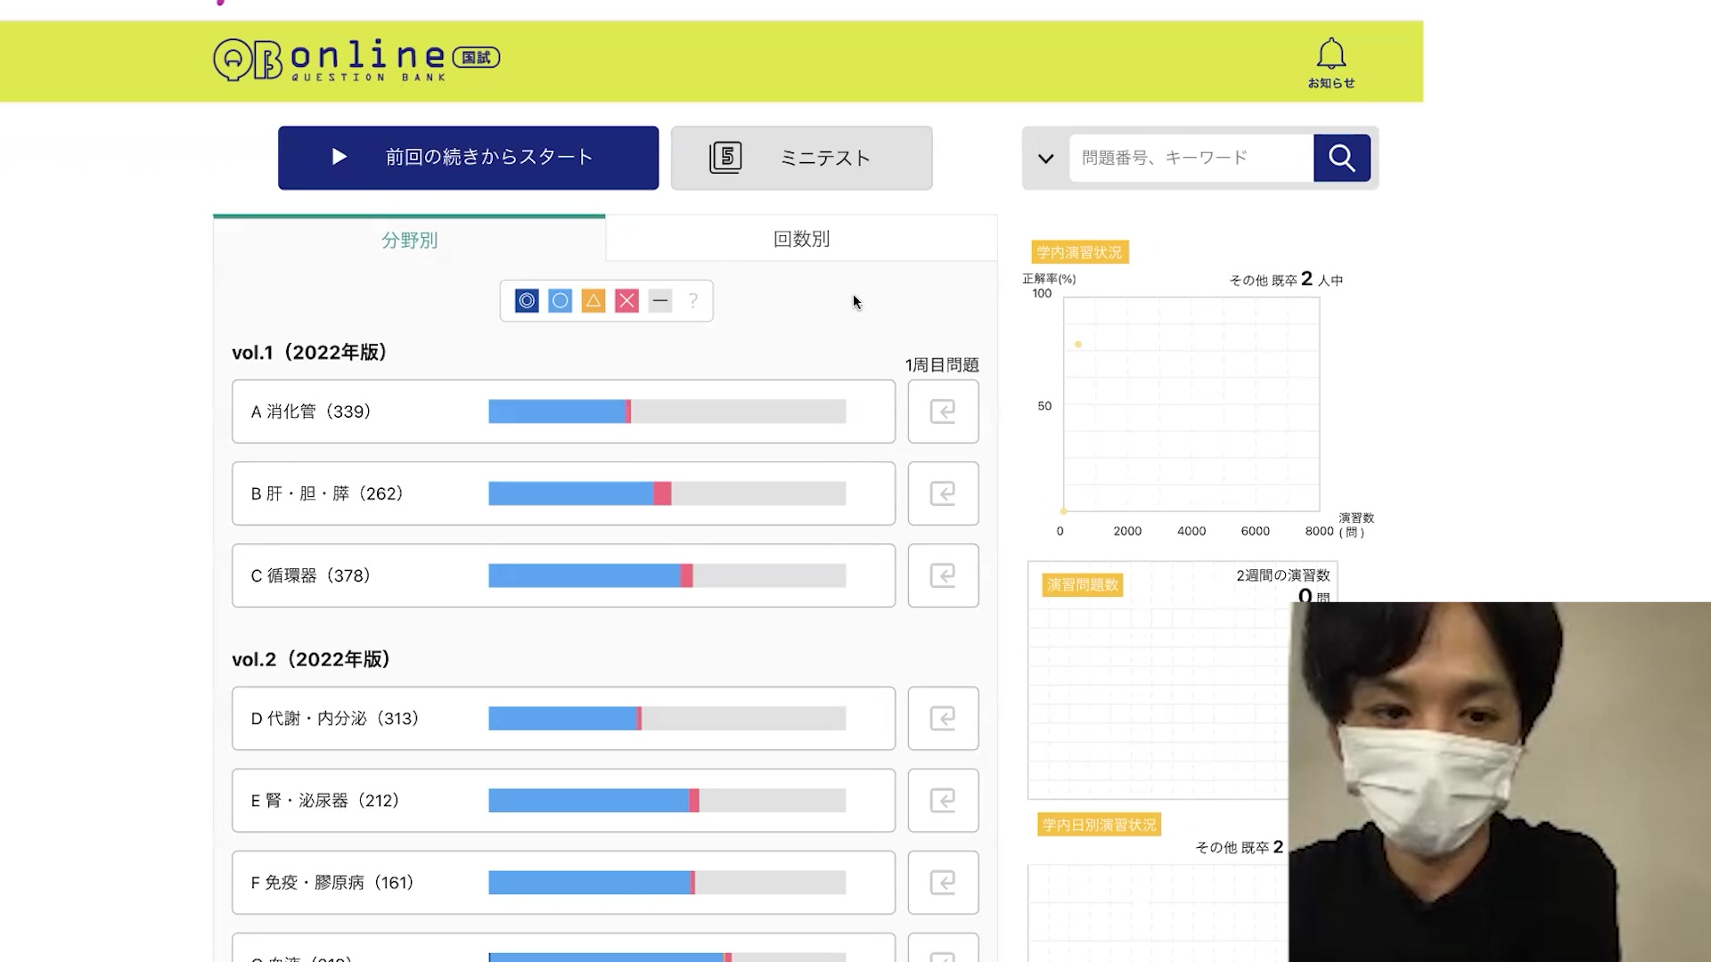Open first-round questions for D 代謝・内分泌
The height and width of the screenshot is (962, 1711).
point(943,718)
